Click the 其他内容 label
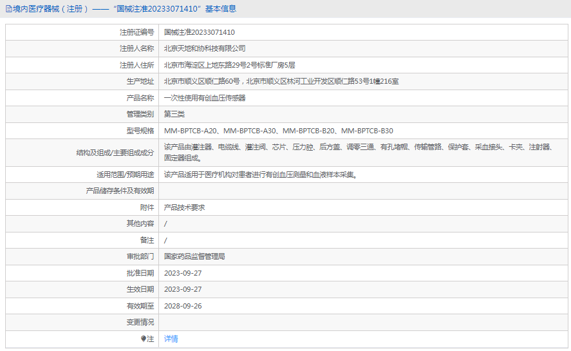The image size is (571, 351). (140, 223)
